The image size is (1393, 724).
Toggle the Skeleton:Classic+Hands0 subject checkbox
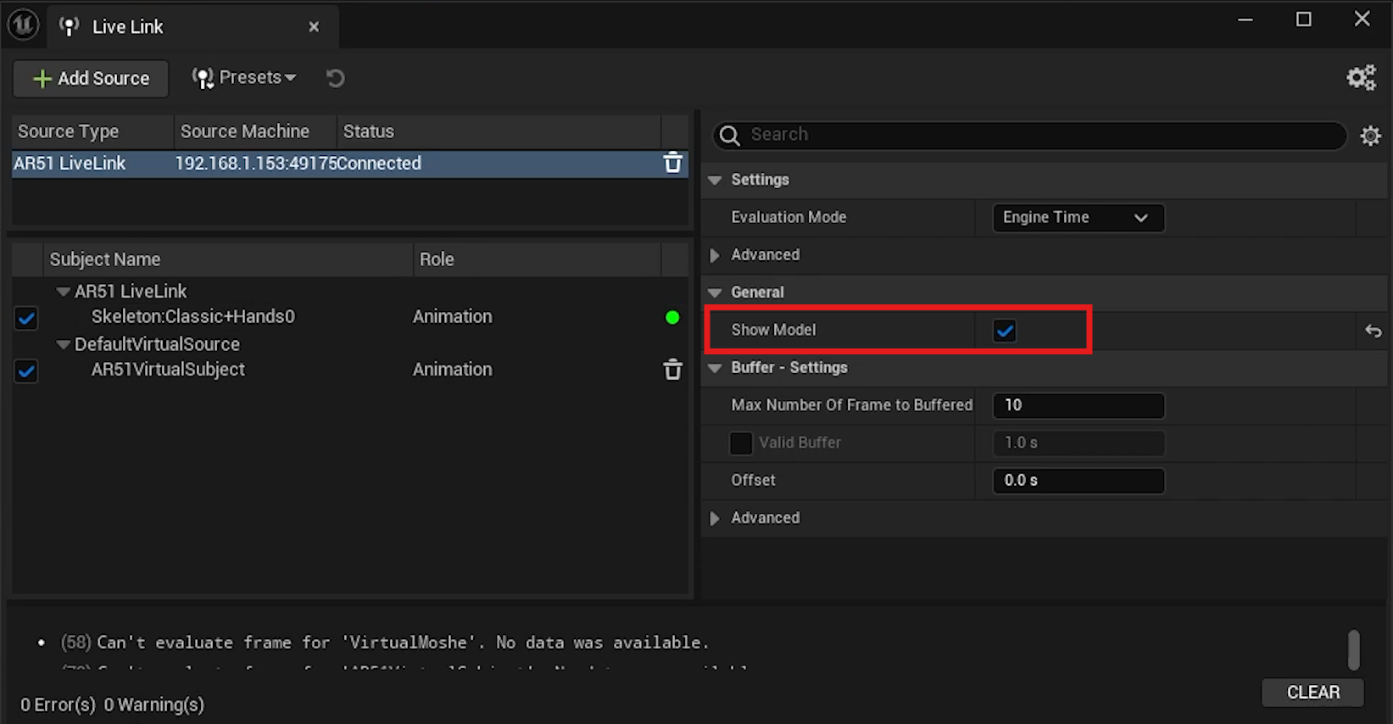(x=26, y=318)
